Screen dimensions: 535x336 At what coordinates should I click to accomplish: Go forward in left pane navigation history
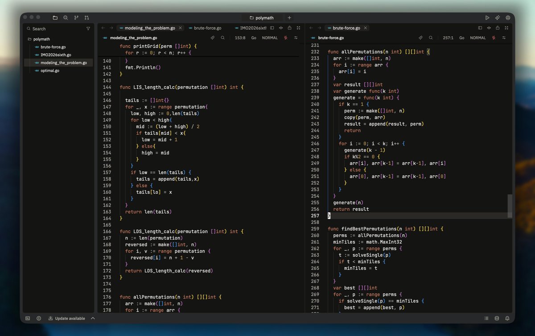click(111, 28)
